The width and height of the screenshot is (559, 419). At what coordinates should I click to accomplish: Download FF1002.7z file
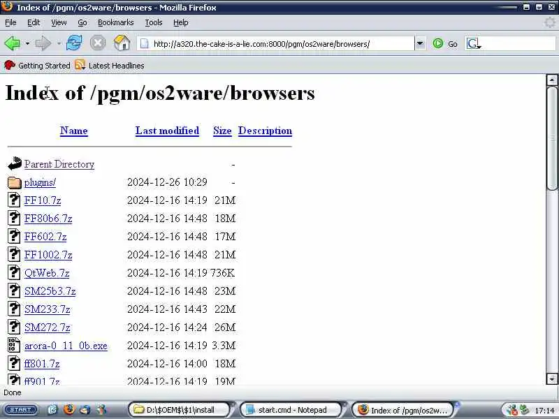[x=48, y=255]
